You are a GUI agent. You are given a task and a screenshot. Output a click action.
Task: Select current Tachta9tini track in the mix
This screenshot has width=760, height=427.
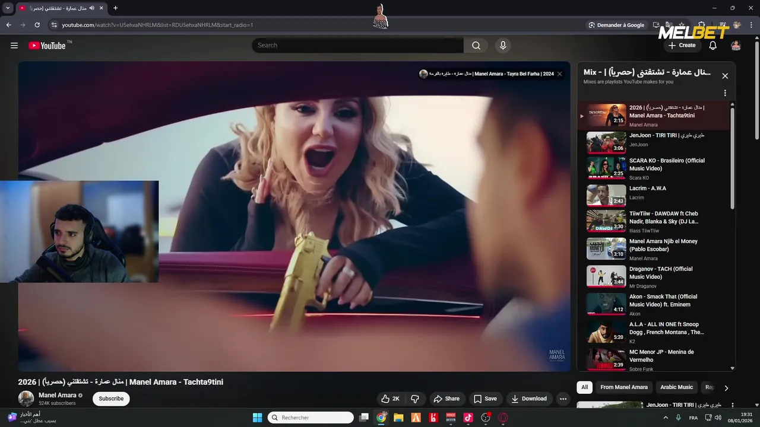(653, 116)
